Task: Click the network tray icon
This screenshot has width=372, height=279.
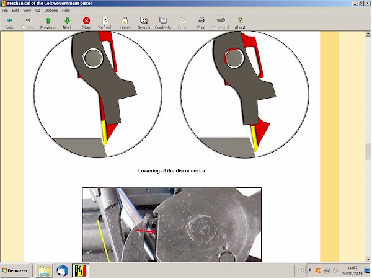Action: [x=327, y=270]
